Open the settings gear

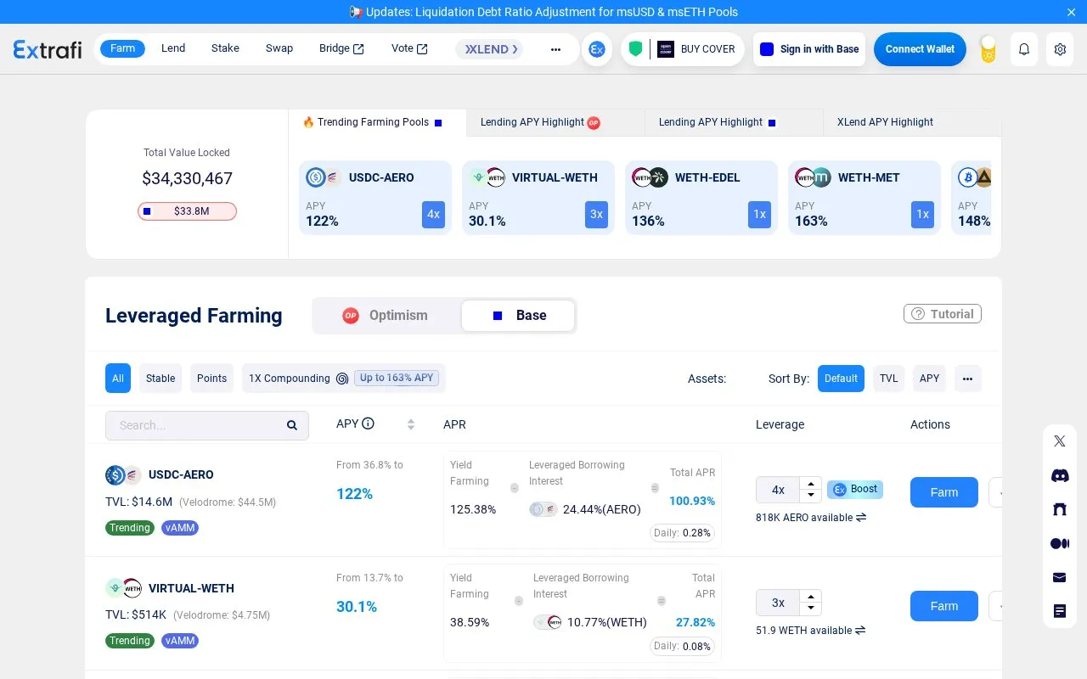1060,49
